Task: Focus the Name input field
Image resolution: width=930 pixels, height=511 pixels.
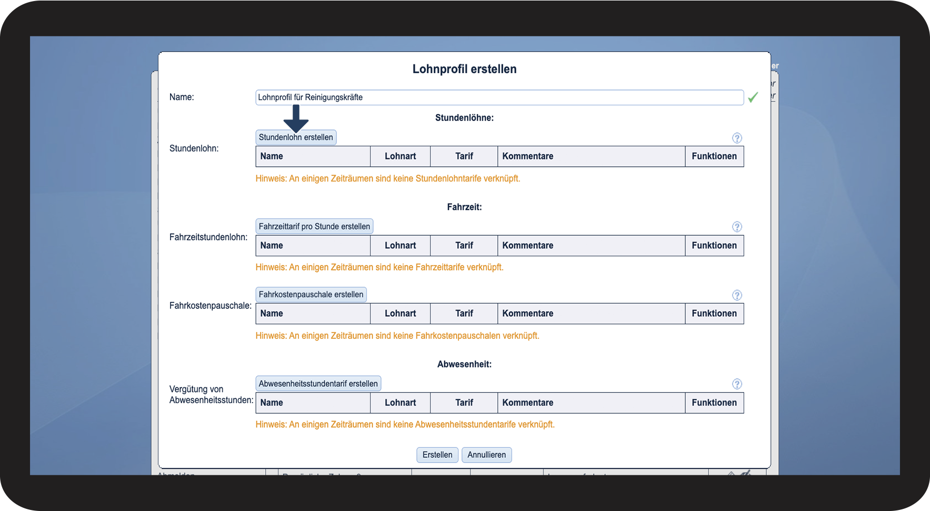Action: [x=499, y=97]
